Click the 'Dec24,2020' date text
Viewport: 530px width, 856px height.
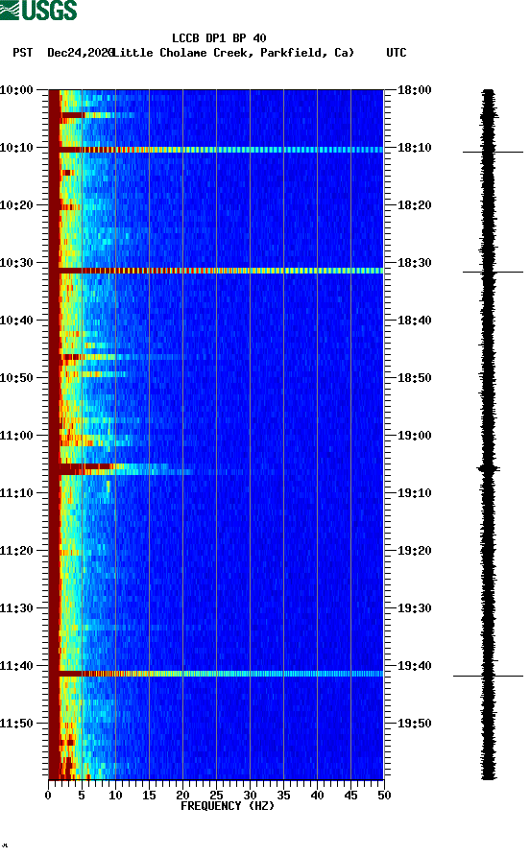[x=81, y=53]
